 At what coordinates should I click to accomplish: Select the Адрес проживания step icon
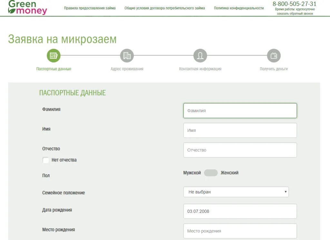(127, 55)
